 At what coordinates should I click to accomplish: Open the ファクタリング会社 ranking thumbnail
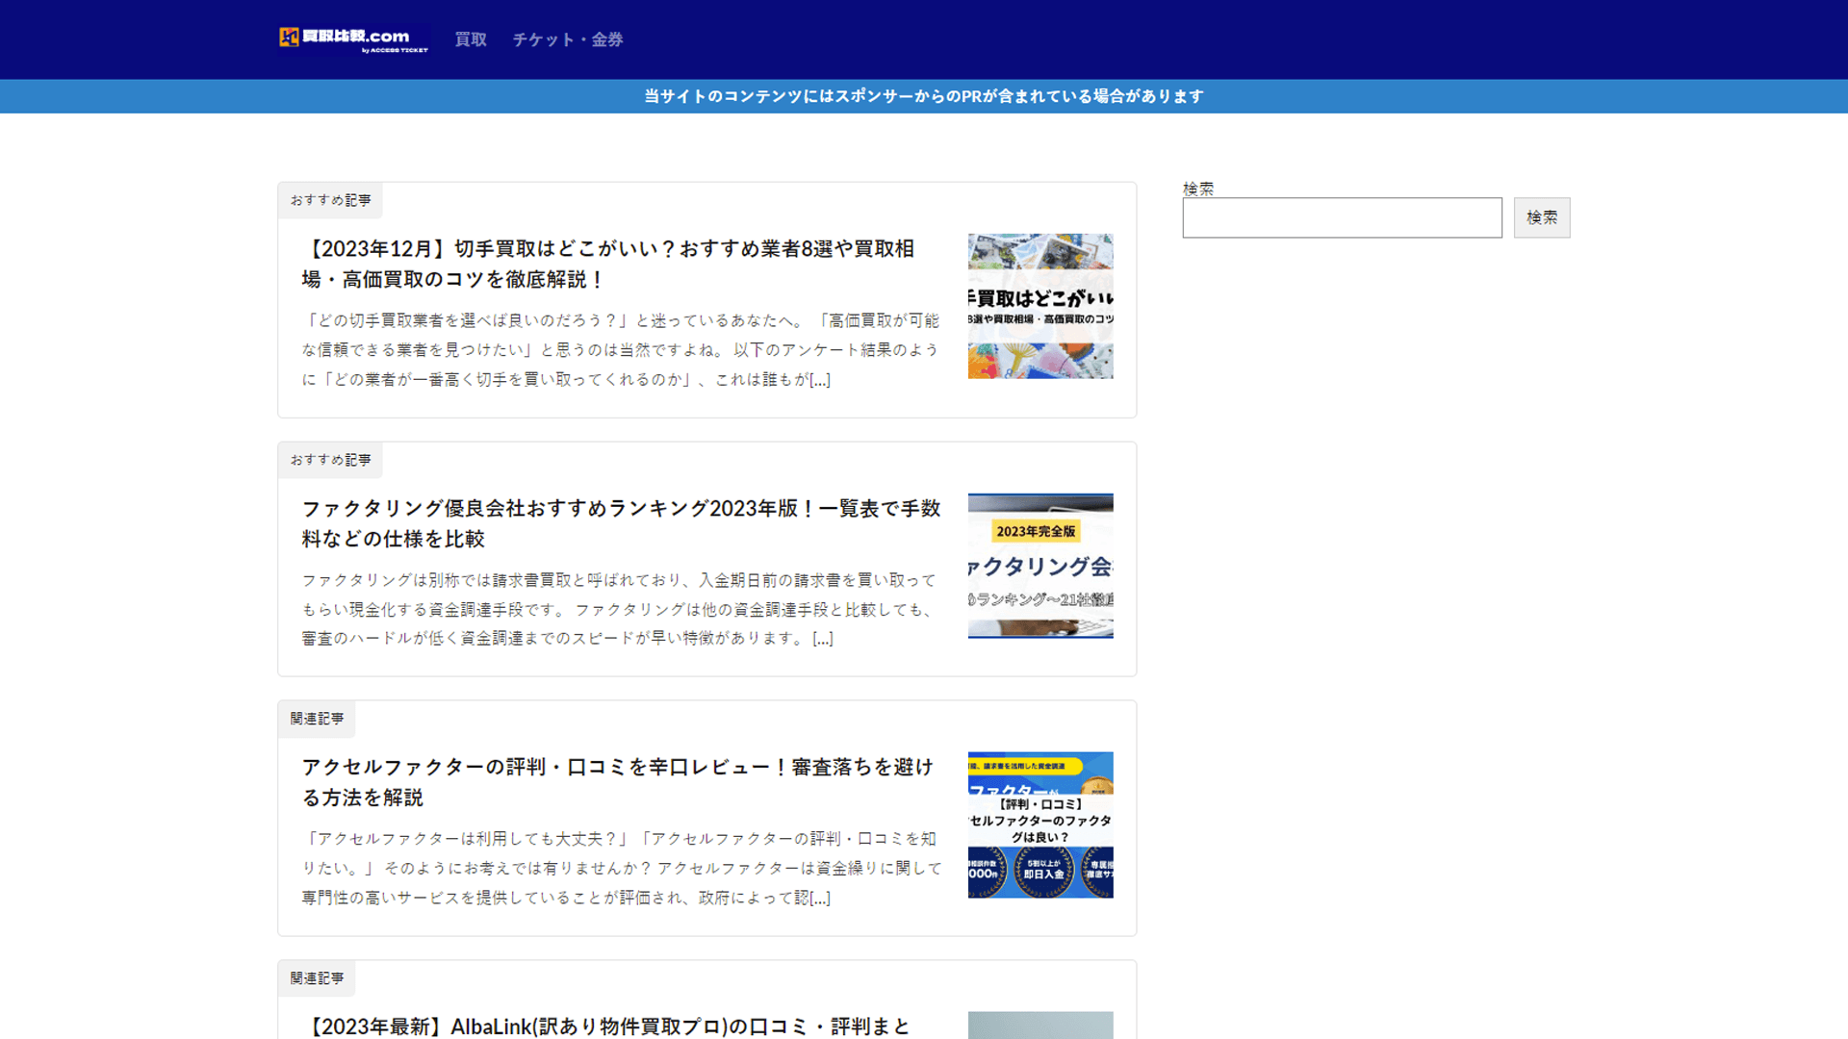tap(1040, 566)
